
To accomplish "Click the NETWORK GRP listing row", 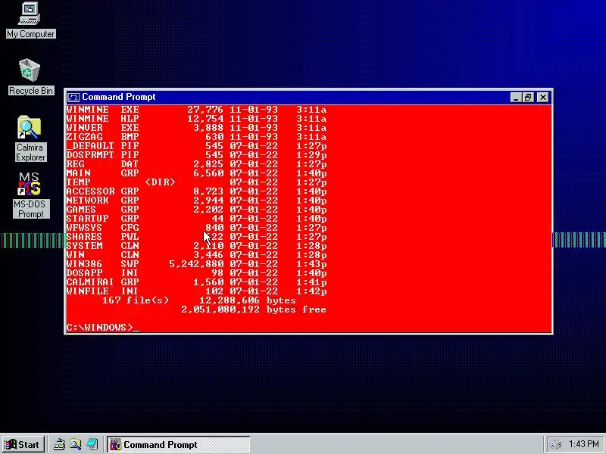I will (x=196, y=201).
